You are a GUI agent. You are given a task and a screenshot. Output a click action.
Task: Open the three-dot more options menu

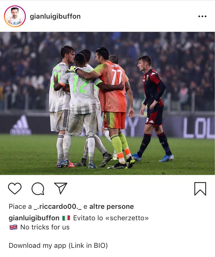[x=202, y=16]
